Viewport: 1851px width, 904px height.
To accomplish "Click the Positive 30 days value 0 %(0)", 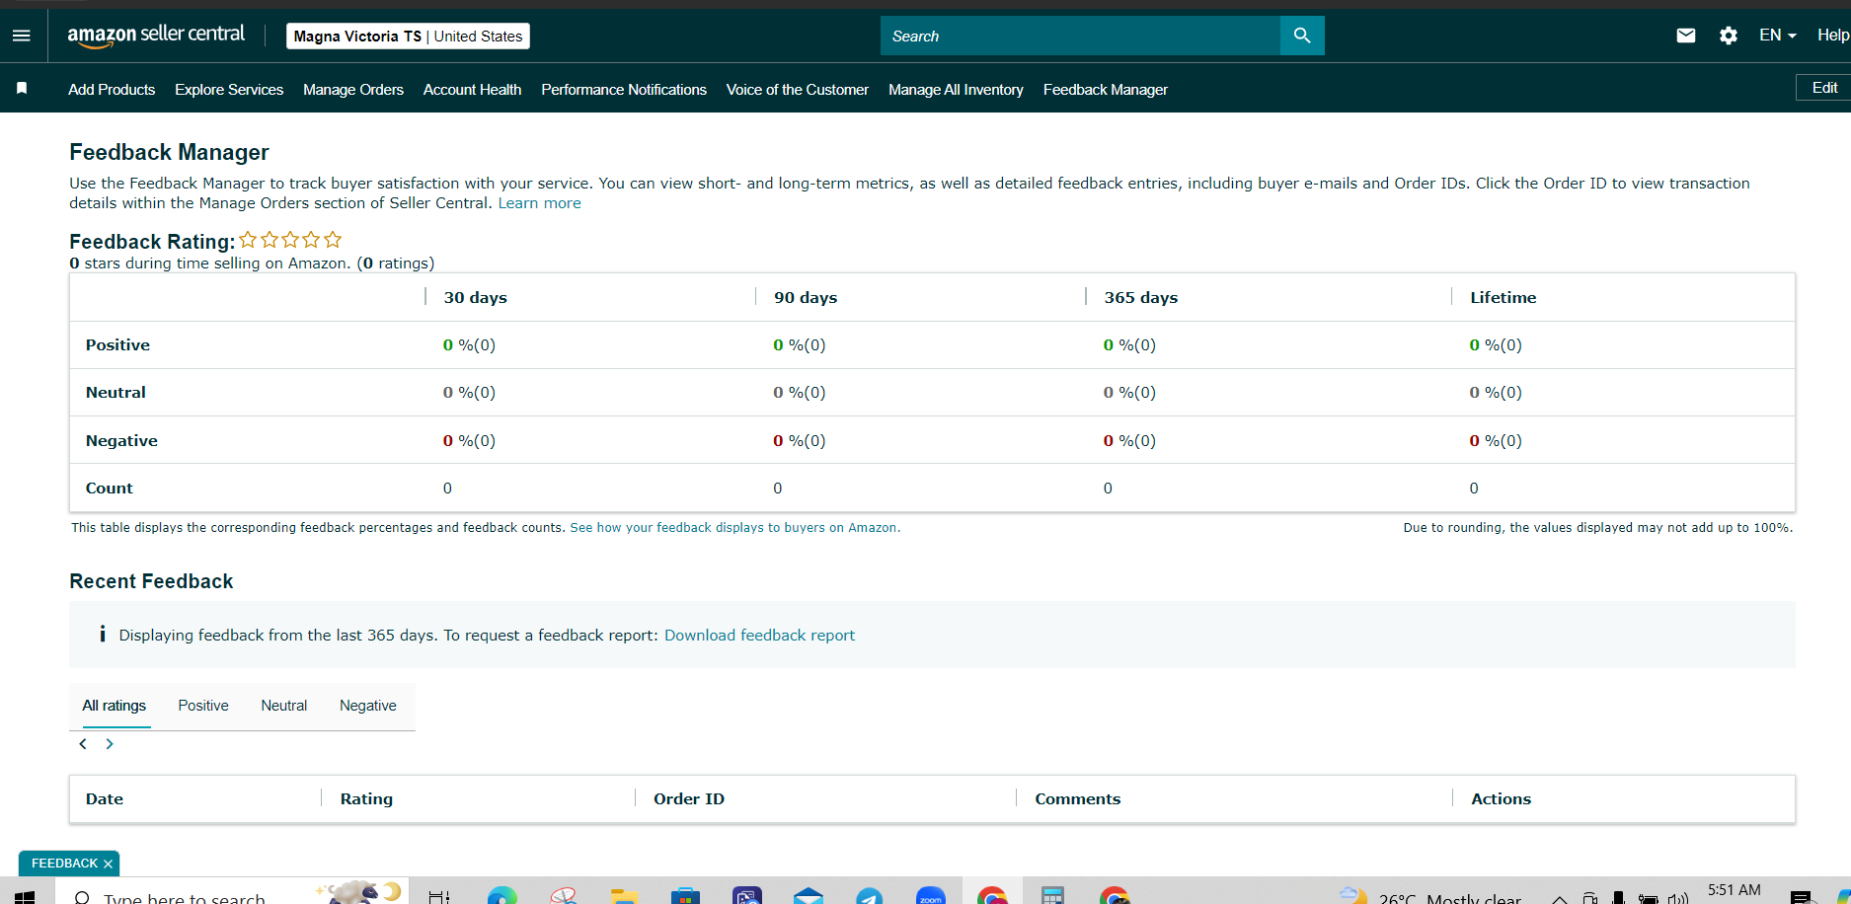I will (469, 345).
